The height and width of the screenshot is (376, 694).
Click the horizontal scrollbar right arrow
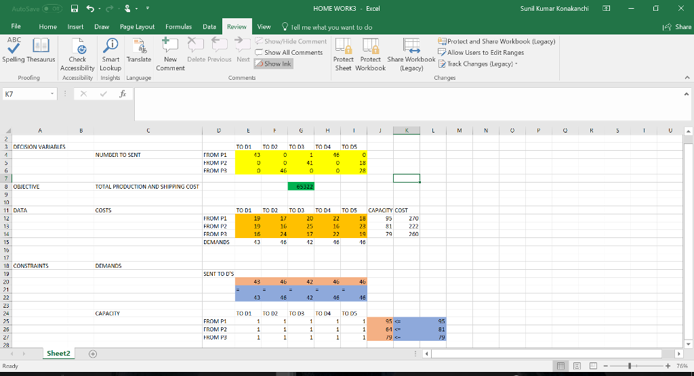point(679,354)
